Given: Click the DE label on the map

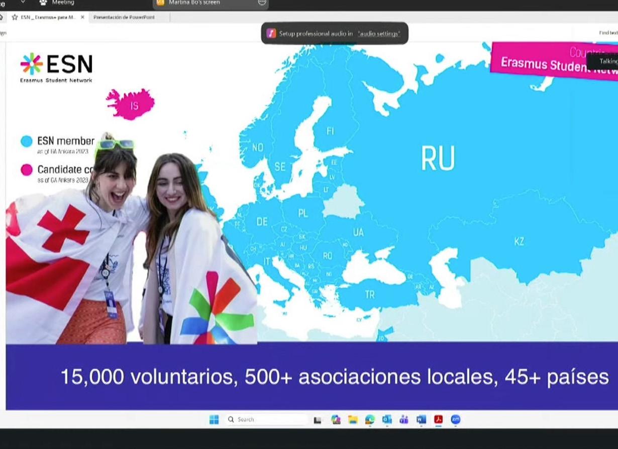Looking at the screenshot, I should [x=262, y=221].
